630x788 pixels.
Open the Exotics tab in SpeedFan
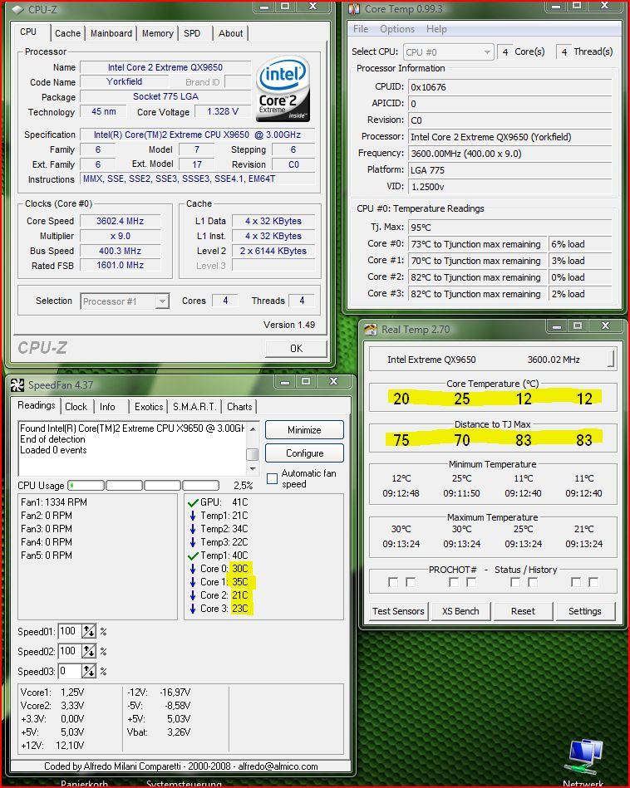[149, 407]
